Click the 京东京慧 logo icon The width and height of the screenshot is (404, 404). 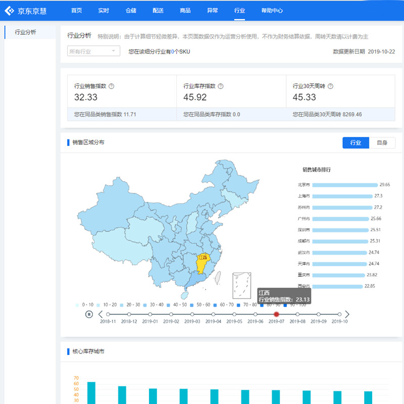pos(10,11)
